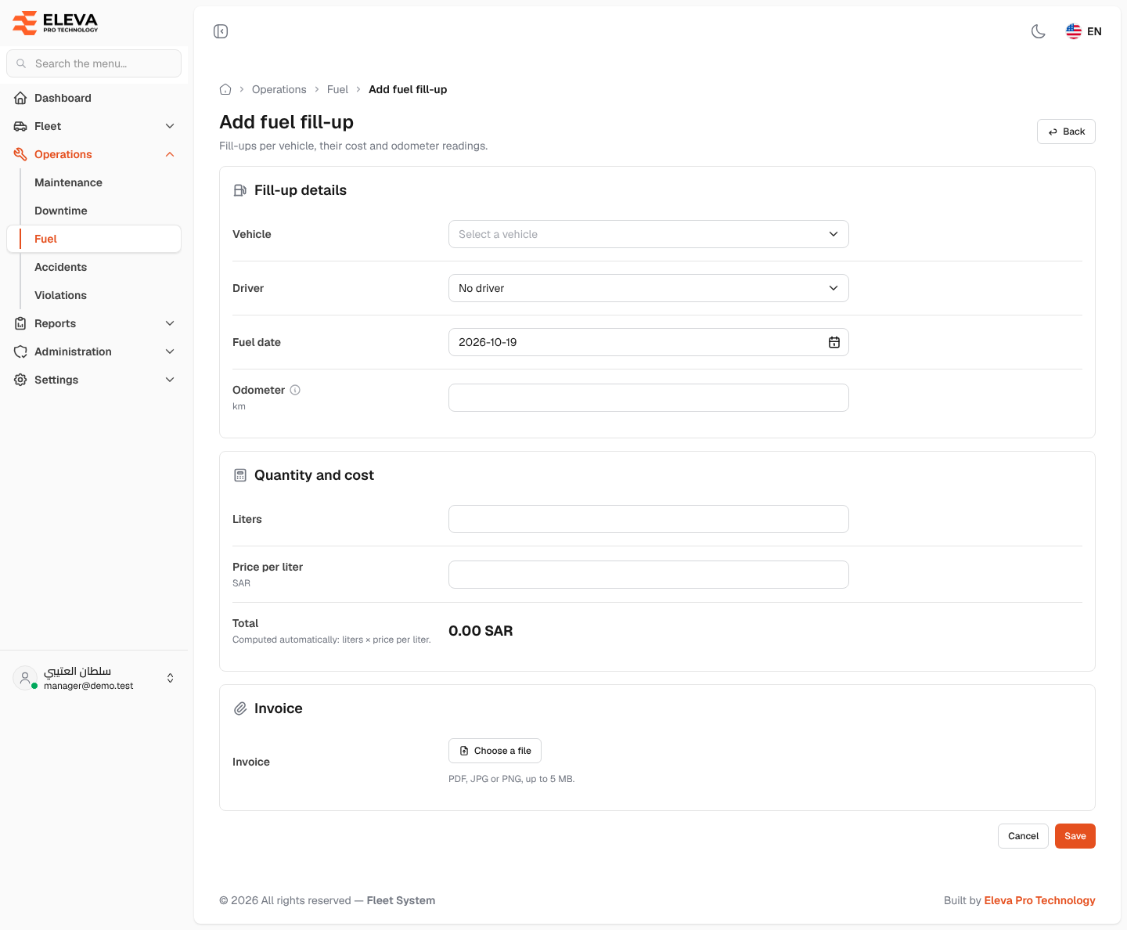This screenshot has width=1127, height=930.
Task: Open language selector showing EN flag
Action: tap(1084, 31)
